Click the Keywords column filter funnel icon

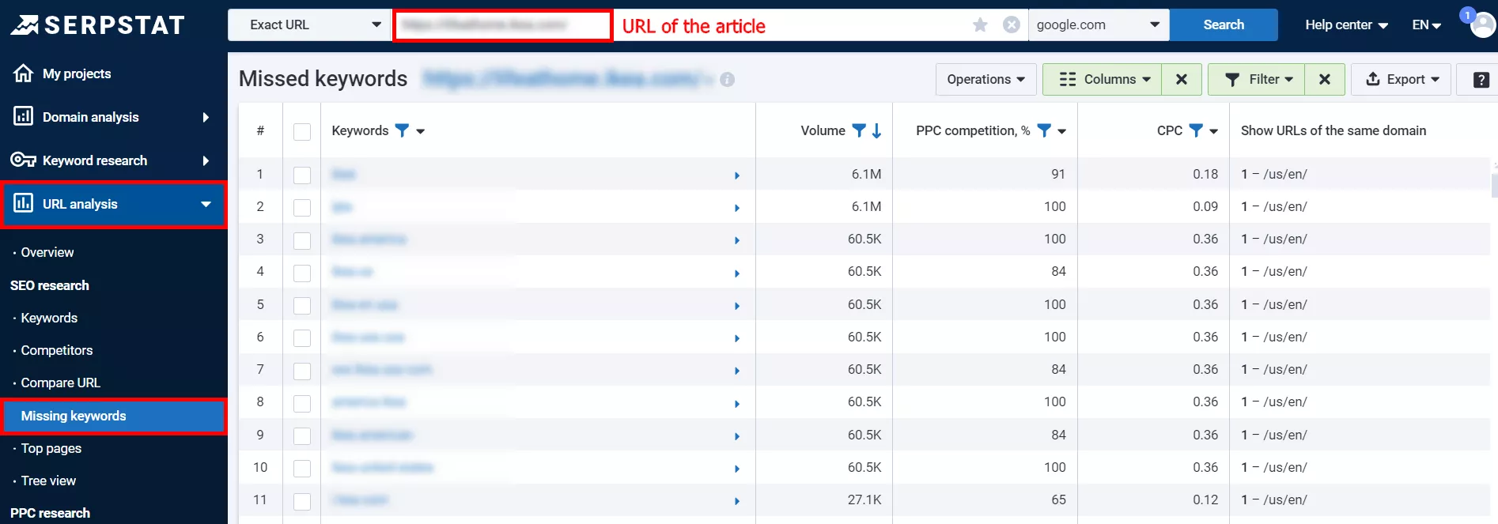(402, 130)
